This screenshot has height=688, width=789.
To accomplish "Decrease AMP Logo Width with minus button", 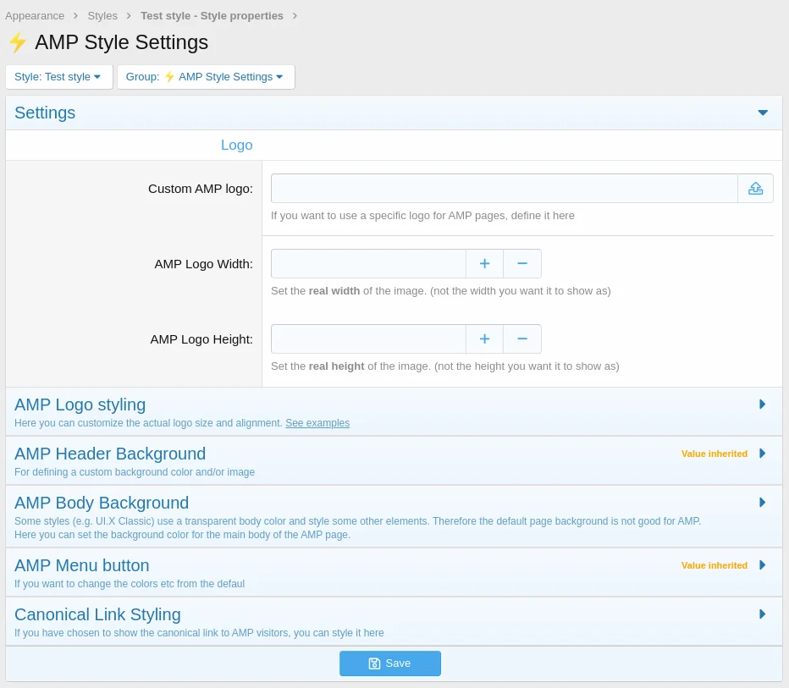I will pyautogui.click(x=522, y=264).
